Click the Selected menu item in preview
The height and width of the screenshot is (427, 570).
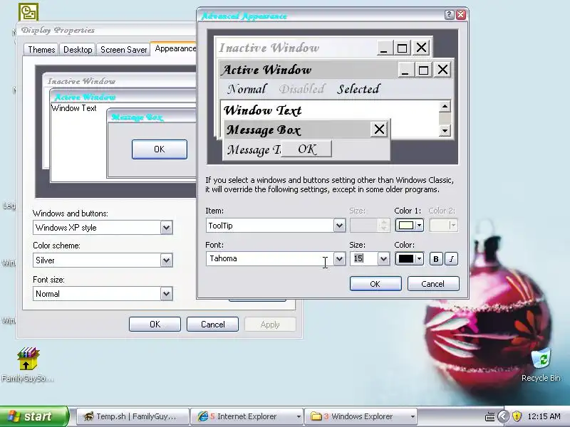tap(358, 89)
